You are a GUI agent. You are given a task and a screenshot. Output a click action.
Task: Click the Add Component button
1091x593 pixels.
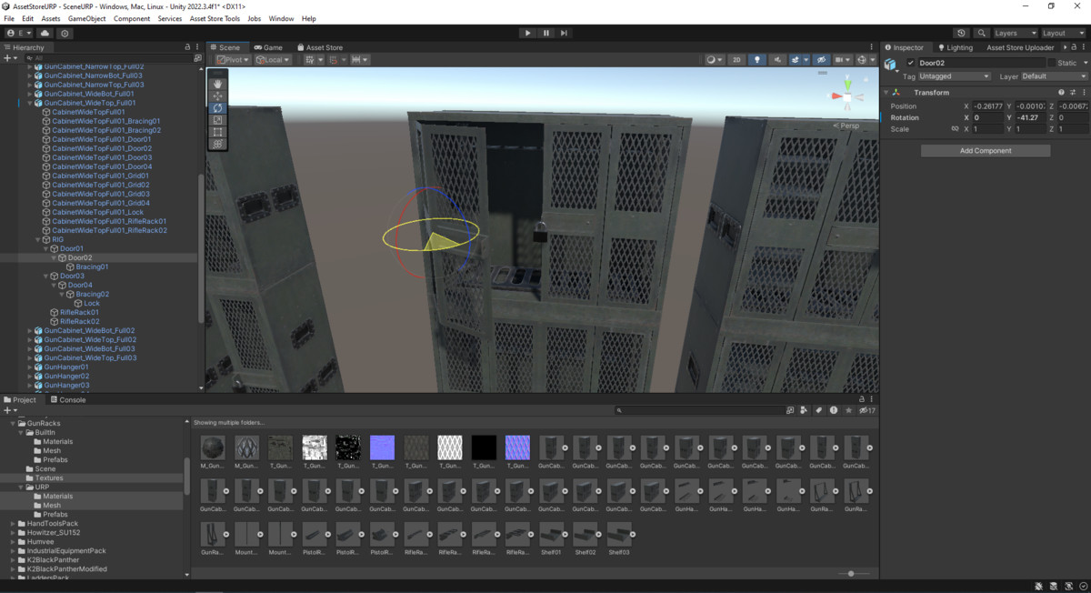tap(985, 149)
